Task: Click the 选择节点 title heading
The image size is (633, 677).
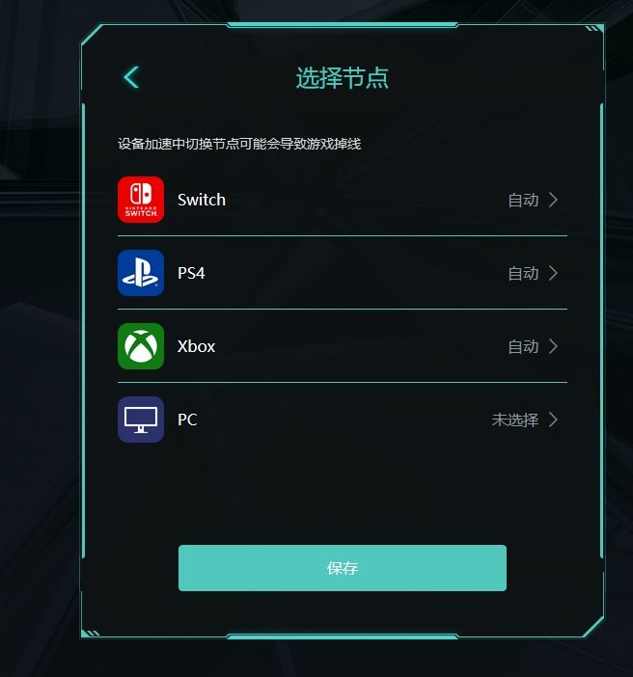Action: [343, 78]
